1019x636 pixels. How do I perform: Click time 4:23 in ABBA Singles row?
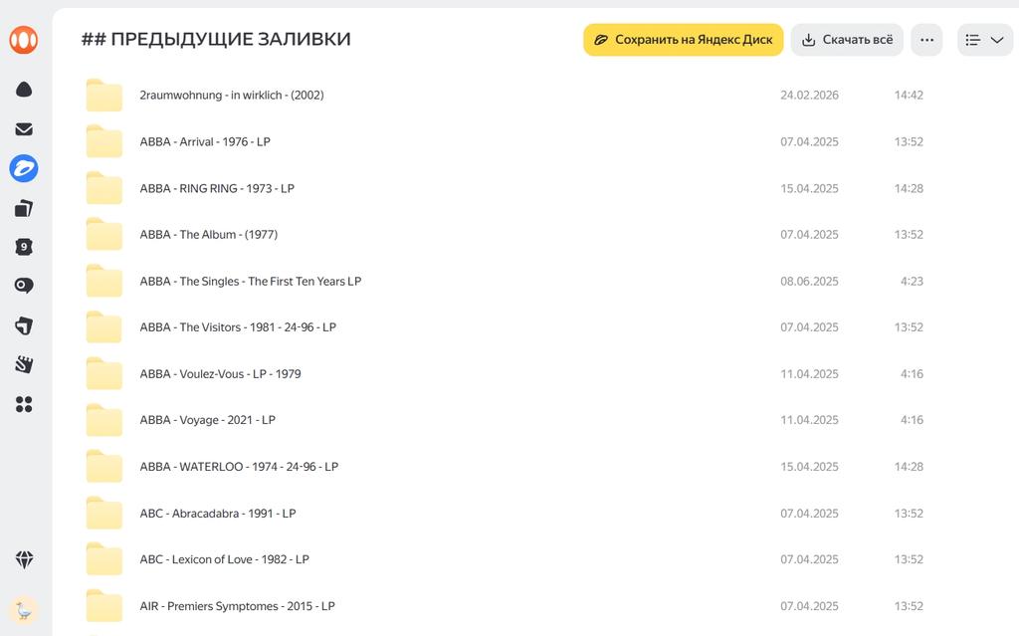point(912,282)
